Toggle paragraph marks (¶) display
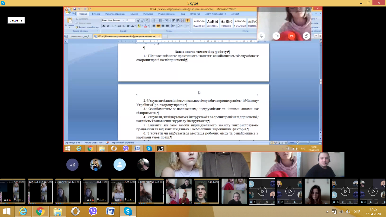This screenshot has height=217, width=386. coord(187,20)
